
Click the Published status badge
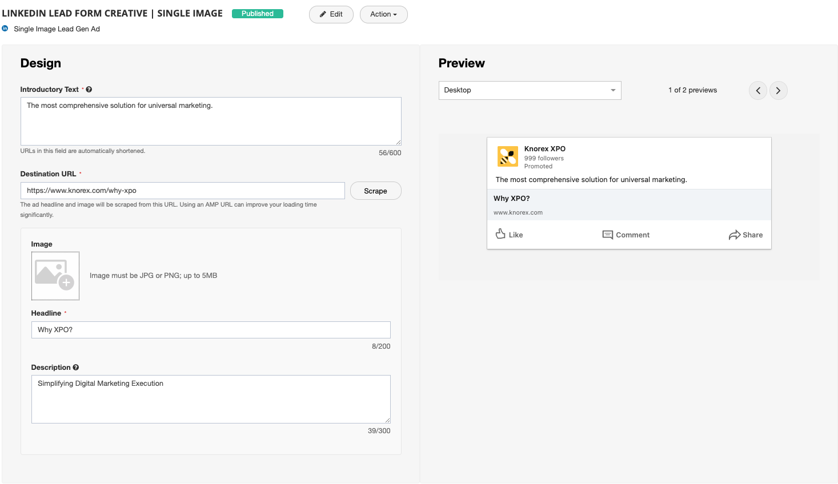[258, 14]
